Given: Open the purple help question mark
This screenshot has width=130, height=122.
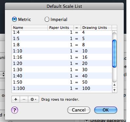Looking at the screenshot, I should coord(14,110).
